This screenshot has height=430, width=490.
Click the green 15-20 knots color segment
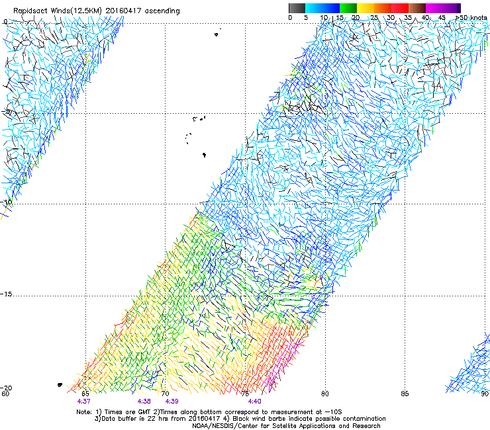coord(348,8)
